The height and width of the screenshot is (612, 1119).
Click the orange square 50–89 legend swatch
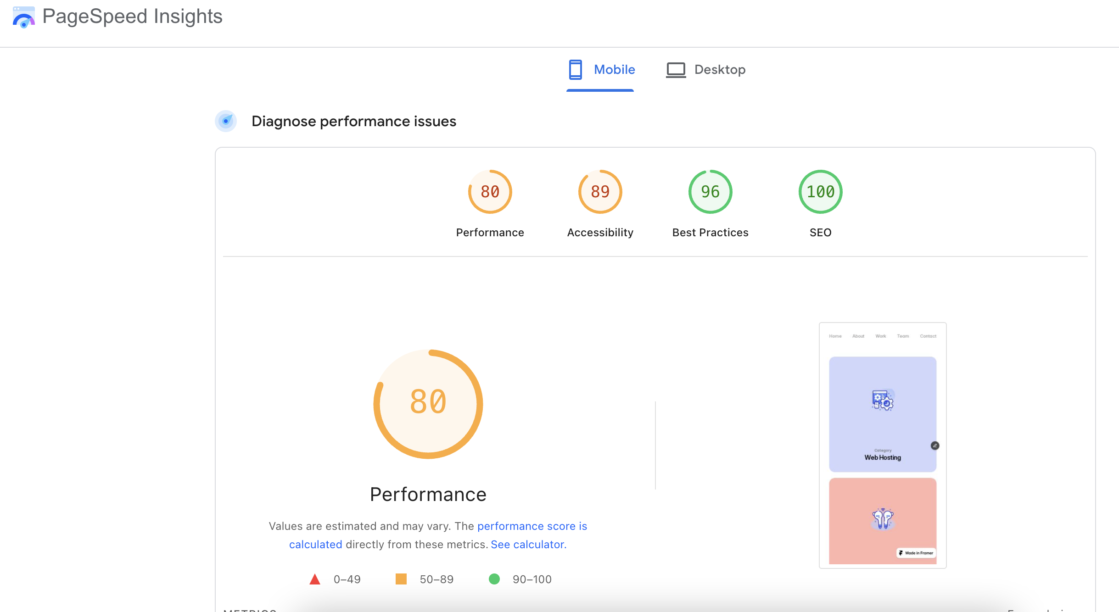pos(401,579)
